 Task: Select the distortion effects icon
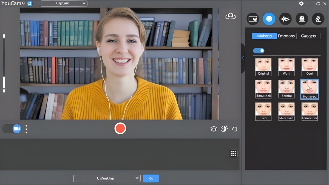pos(285,19)
